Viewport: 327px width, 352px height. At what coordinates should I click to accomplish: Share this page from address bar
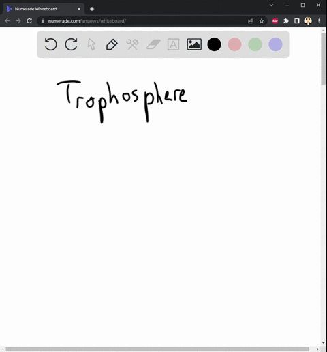(x=251, y=21)
